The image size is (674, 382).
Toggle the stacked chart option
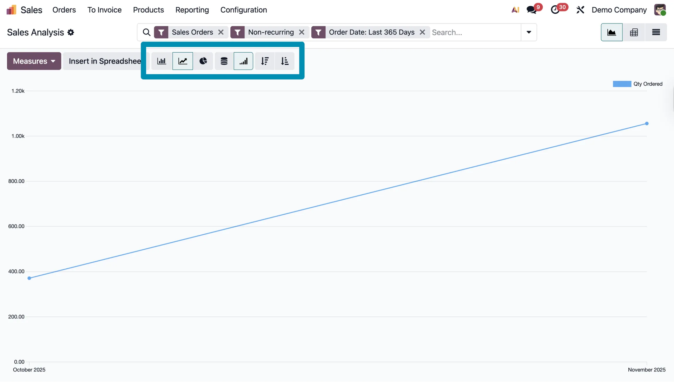[x=224, y=61]
